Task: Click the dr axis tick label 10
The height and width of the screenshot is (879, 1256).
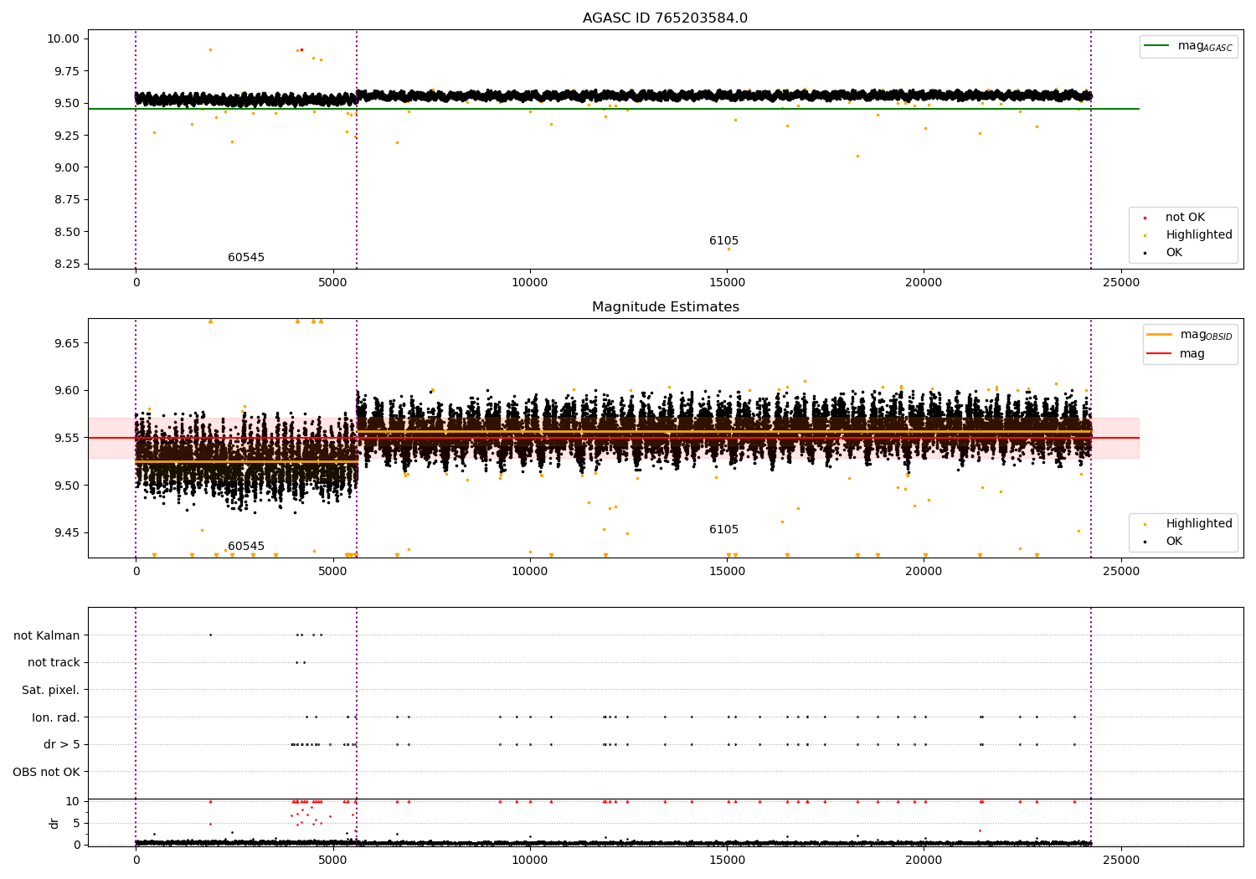Action: pos(74,801)
